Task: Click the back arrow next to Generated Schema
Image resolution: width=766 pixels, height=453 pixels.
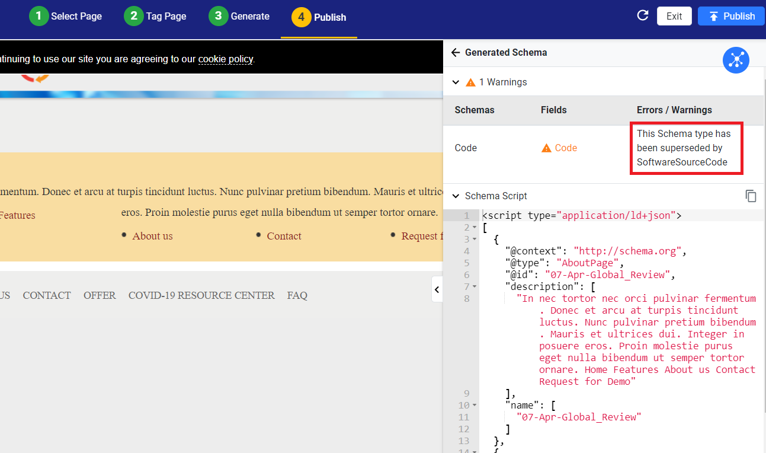Action: 456,52
